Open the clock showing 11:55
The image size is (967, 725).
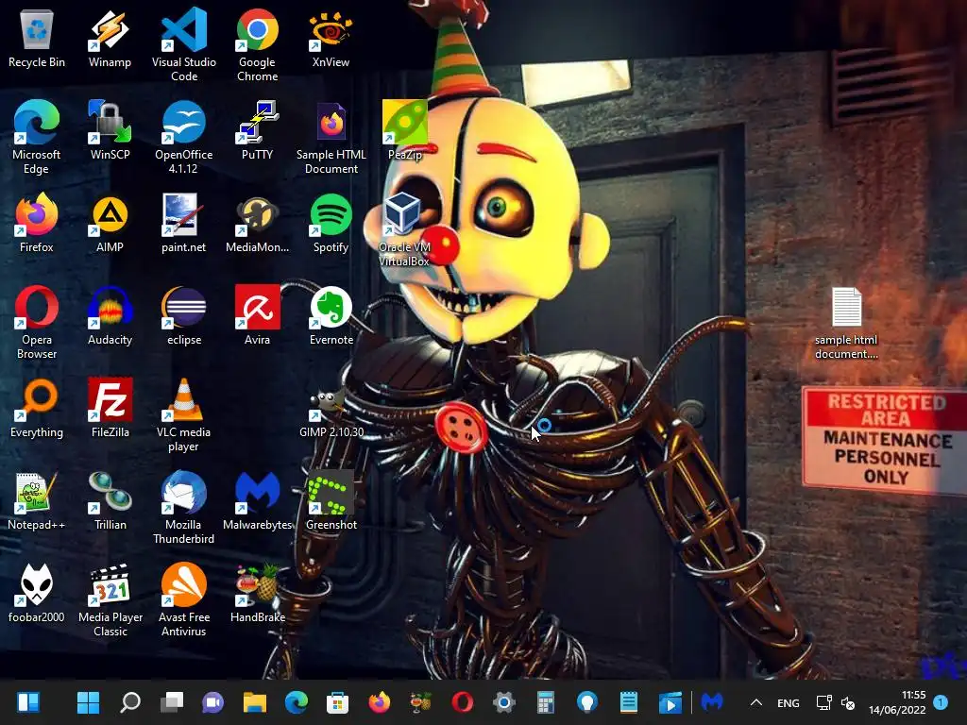[897, 702]
